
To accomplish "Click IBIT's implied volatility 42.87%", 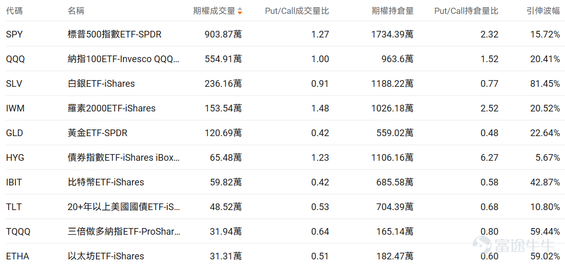I will [x=545, y=182].
